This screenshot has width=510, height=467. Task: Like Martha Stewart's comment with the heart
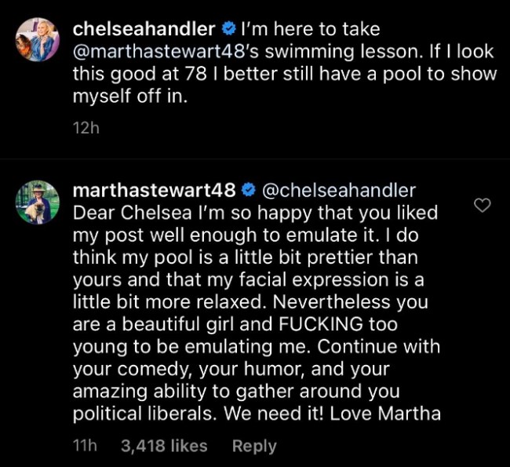[x=483, y=206]
